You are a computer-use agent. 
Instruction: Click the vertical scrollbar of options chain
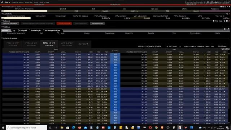(229, 88)
